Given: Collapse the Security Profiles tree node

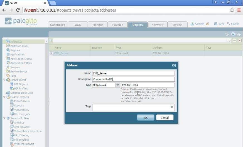Looking at the screenshot, I should point(4,118).
